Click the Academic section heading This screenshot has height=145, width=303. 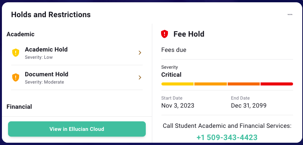point(21,34)
